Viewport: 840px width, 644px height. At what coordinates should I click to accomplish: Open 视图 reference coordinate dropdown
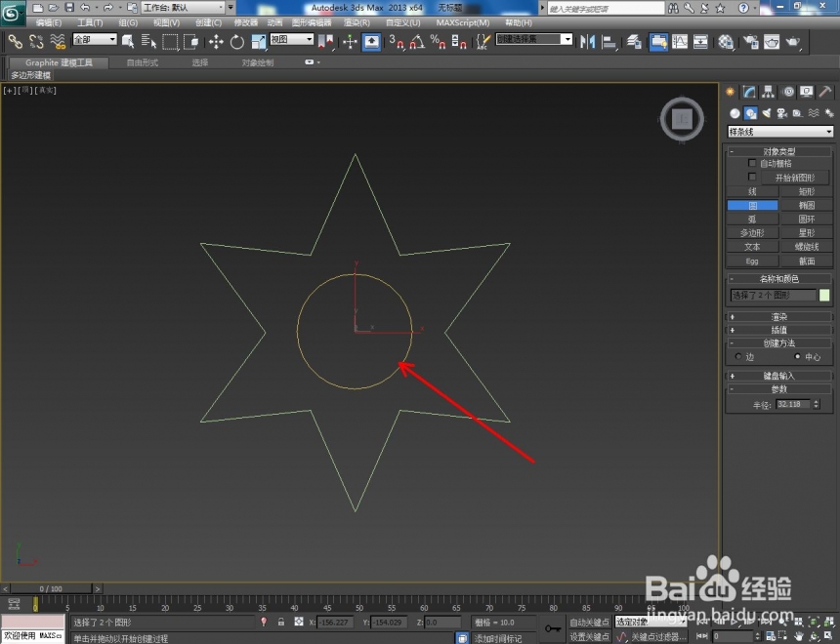[292, 39]
